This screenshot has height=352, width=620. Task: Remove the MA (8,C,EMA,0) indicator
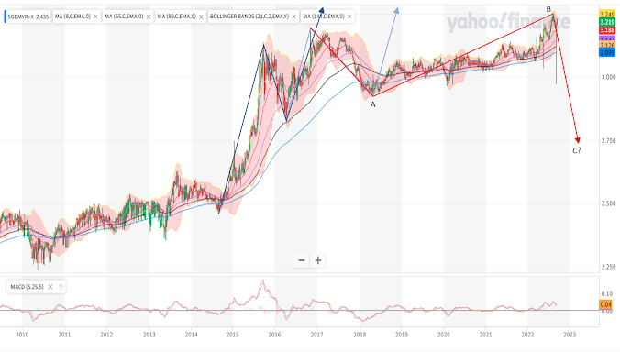click(x=95, y=16)
